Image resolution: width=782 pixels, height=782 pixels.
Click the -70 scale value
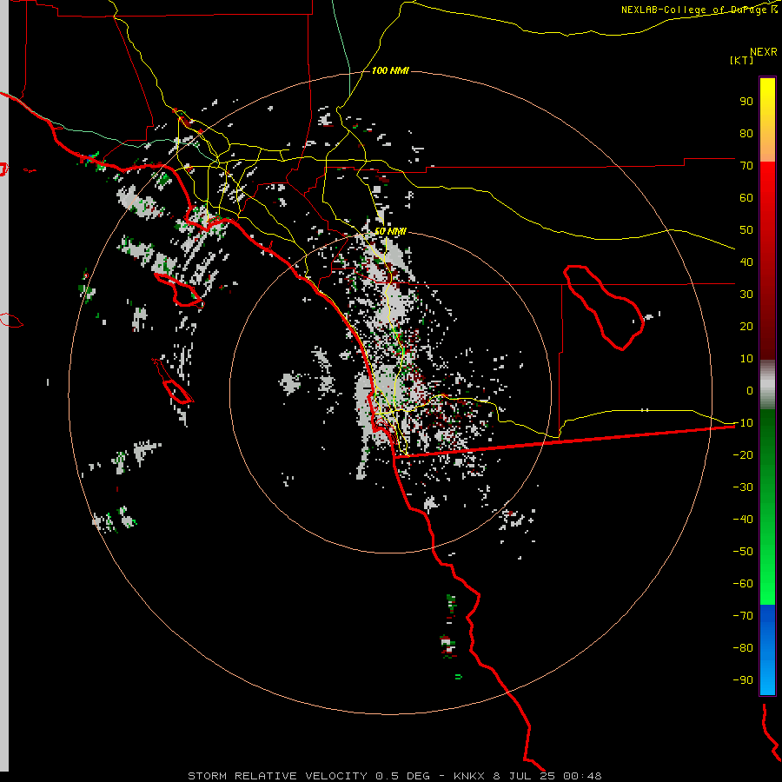pyautogui.click(x=743, y=616)
